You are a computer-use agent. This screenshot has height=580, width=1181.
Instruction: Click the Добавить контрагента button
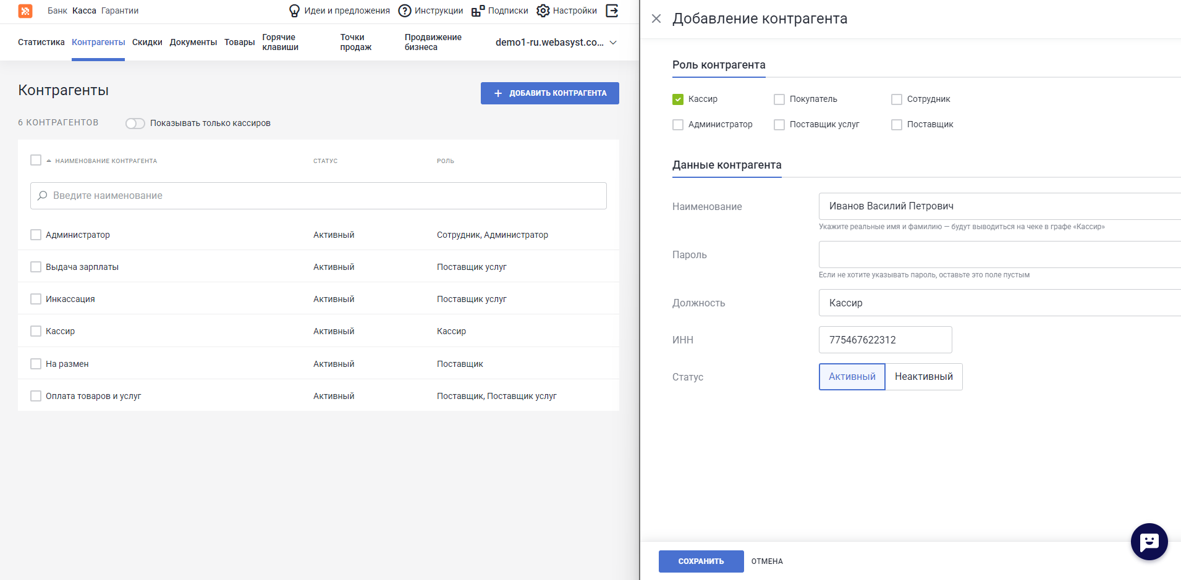pyautogui.click(x=549, y=93)
